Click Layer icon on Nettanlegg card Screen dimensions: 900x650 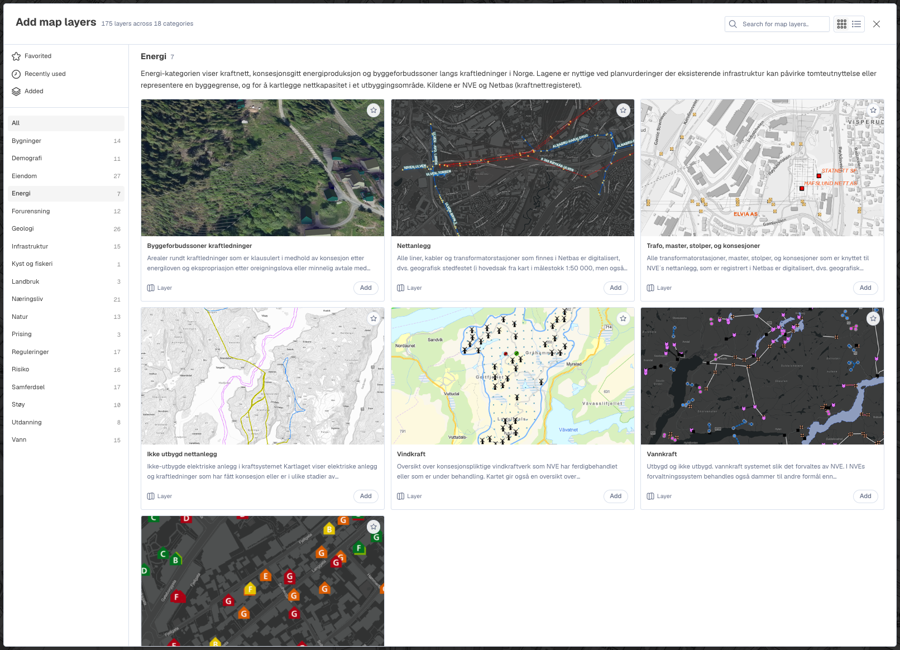pyautogui.click(x=400, y=288)
